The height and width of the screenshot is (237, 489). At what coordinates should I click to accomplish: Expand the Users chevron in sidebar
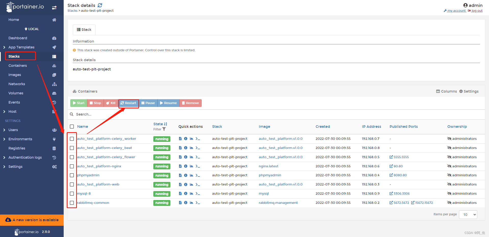4,130
